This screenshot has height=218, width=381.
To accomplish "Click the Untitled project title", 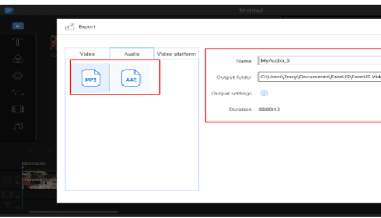I will [251, 10].
